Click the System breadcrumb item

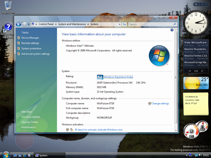(x=94, y=24)
